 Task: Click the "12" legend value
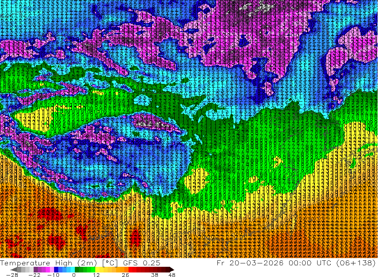[96, 275]
